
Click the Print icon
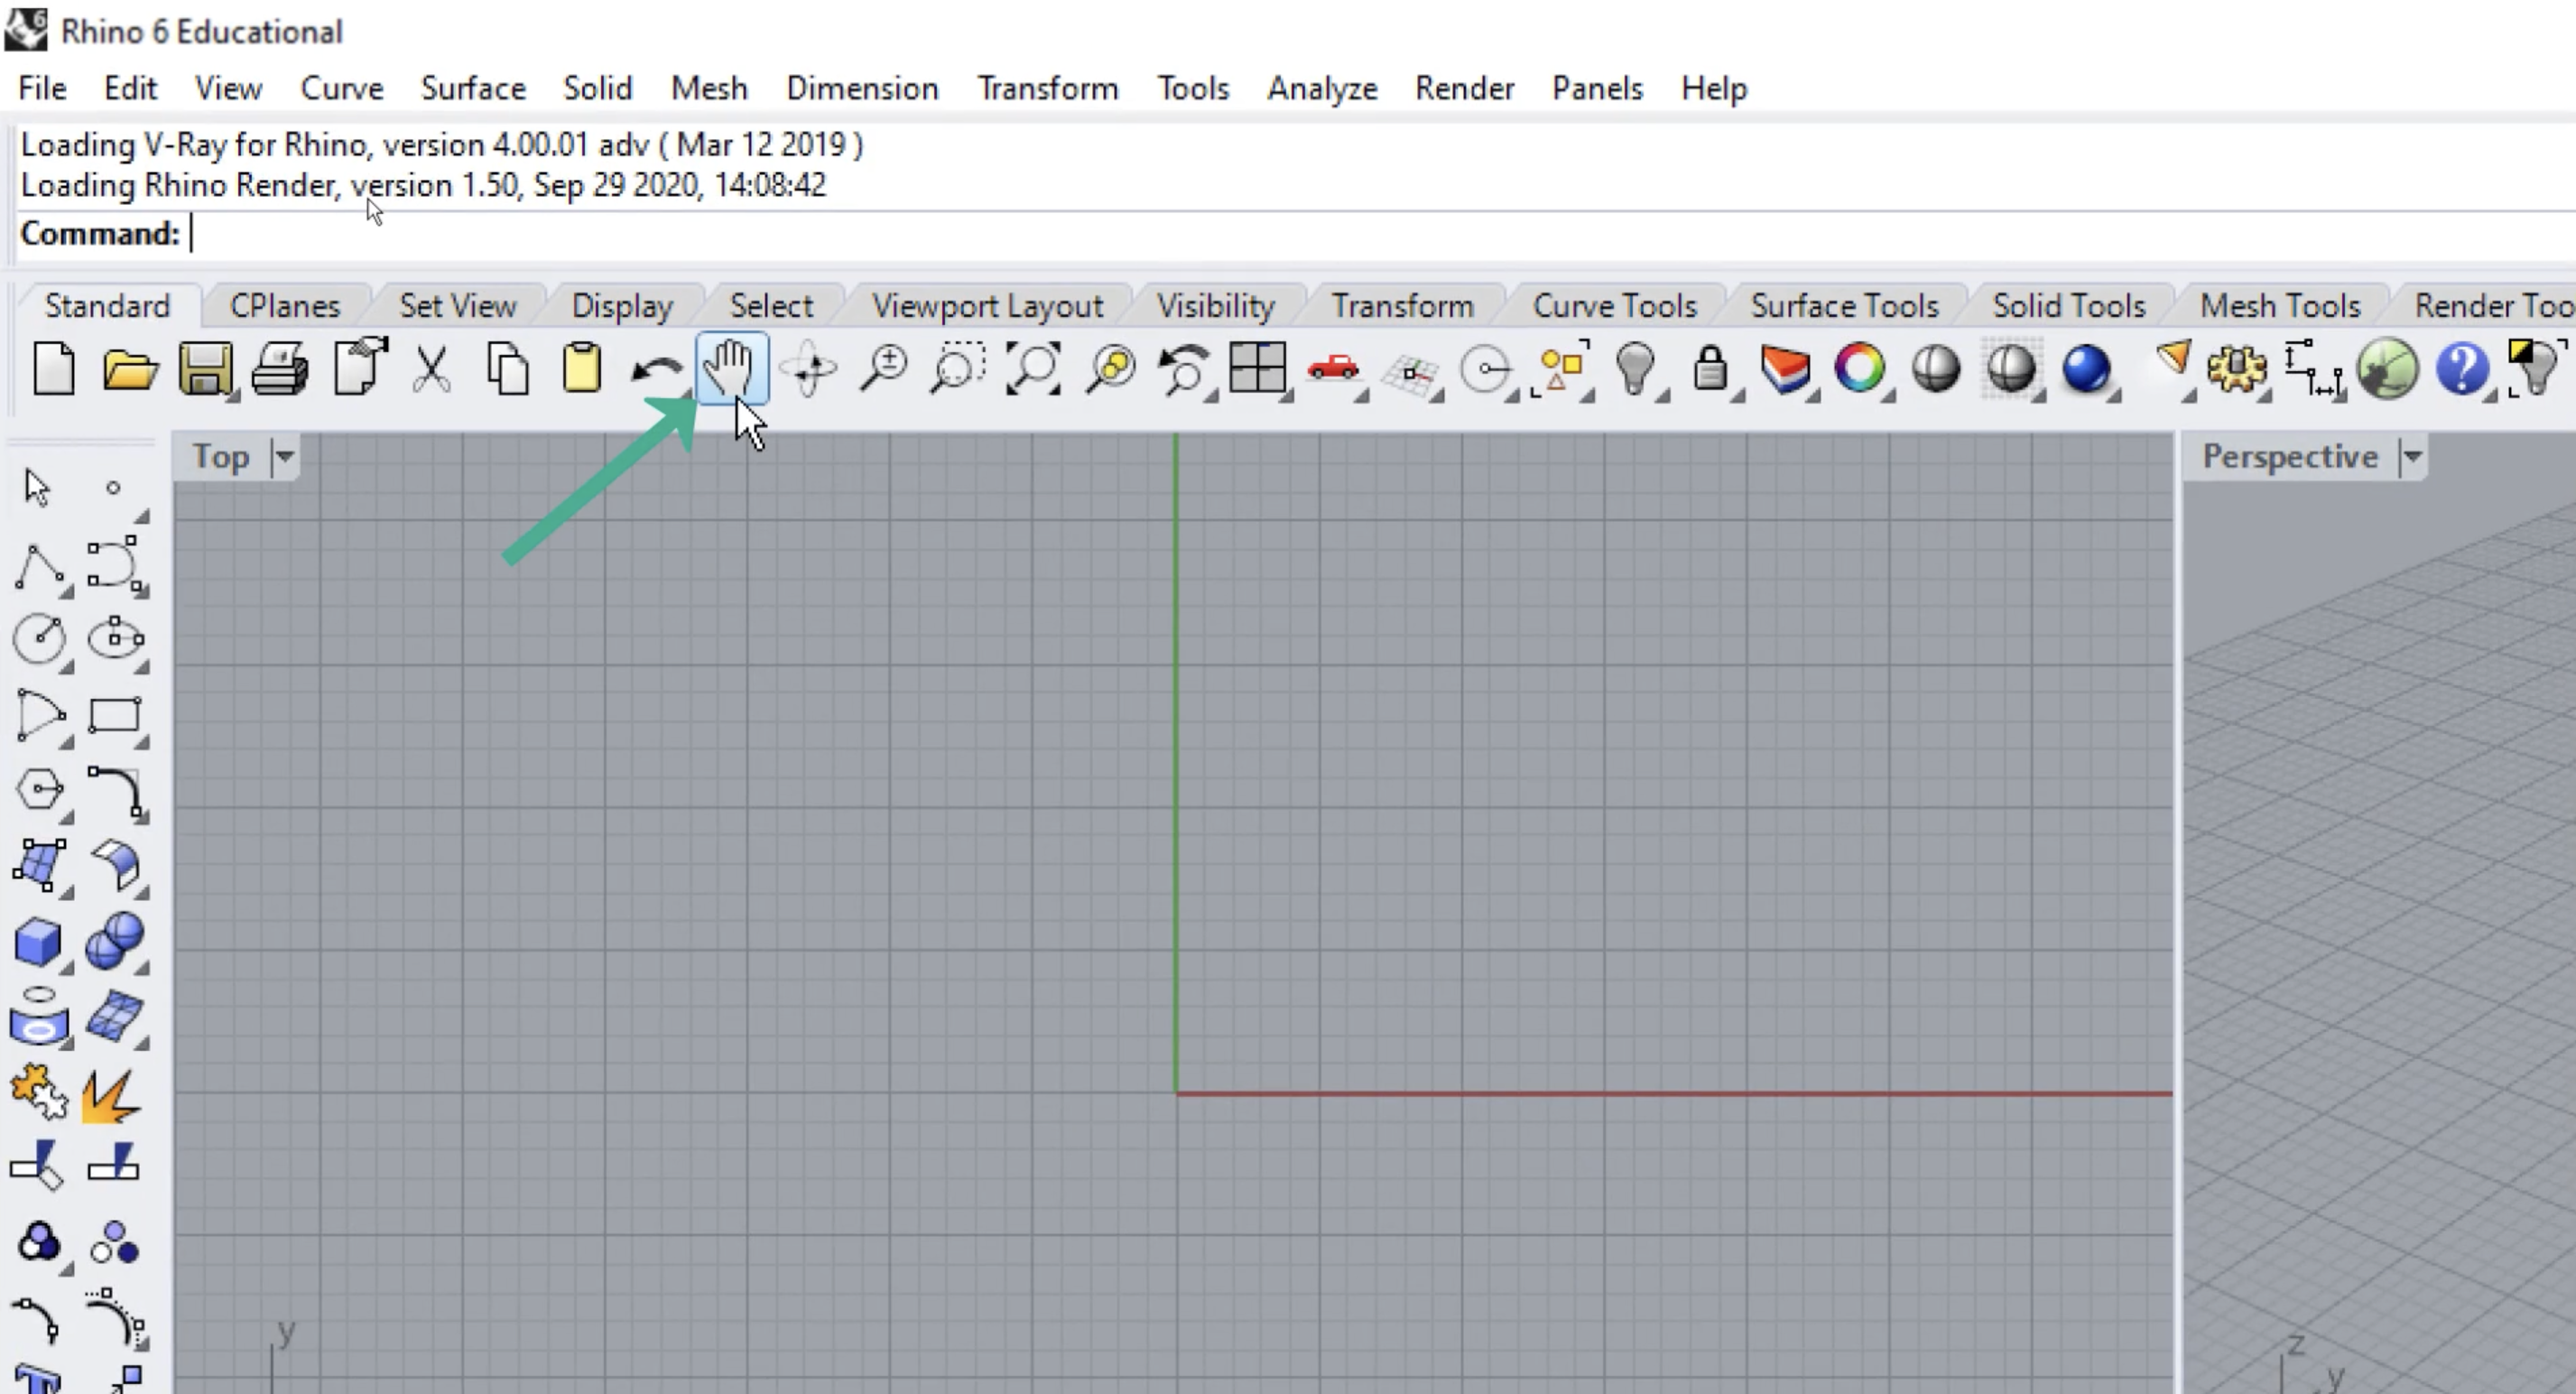click(x=280, y=369)
